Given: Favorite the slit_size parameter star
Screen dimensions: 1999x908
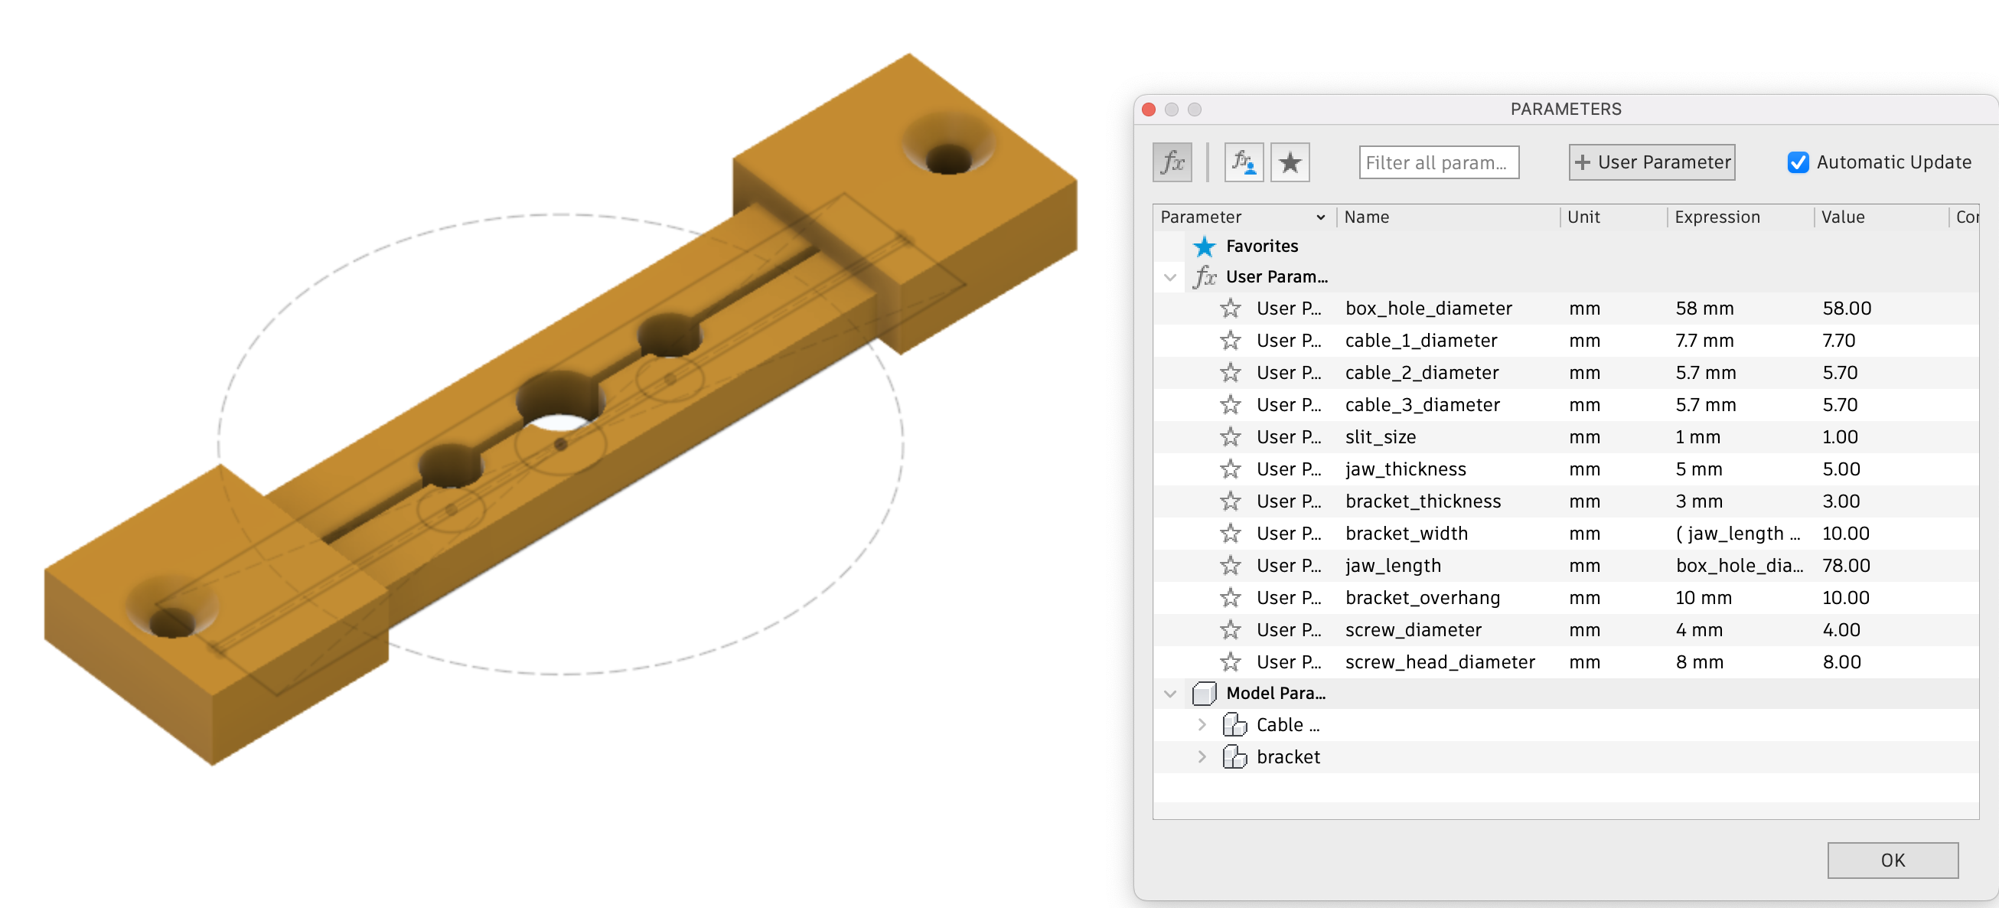Looking at the screenshot, I should pyautogui.click(x=1230, y=438).
